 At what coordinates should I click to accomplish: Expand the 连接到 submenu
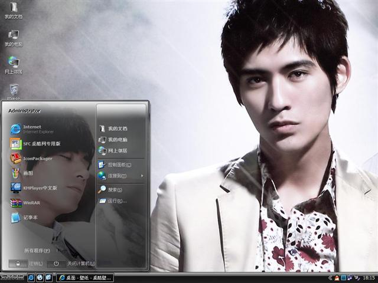pyautogui.click(x=121, y=176)
